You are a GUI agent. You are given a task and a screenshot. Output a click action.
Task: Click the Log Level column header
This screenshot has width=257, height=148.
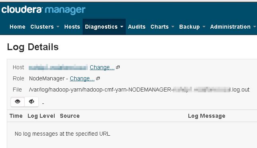[x=41, y=116]
